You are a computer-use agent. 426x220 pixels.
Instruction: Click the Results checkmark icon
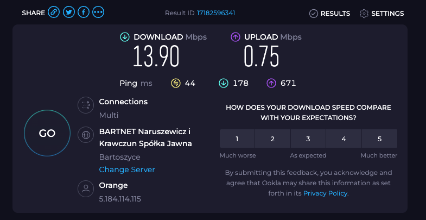[314, 14]
